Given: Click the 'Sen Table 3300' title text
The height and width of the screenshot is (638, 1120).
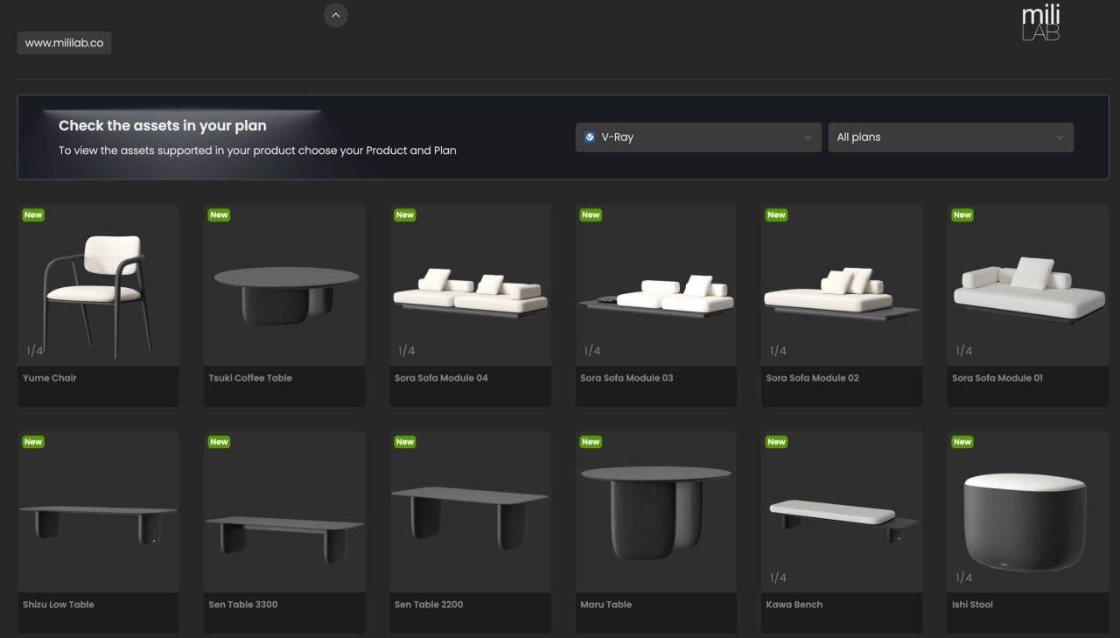Looking at the screenshot, I should 243,605.
